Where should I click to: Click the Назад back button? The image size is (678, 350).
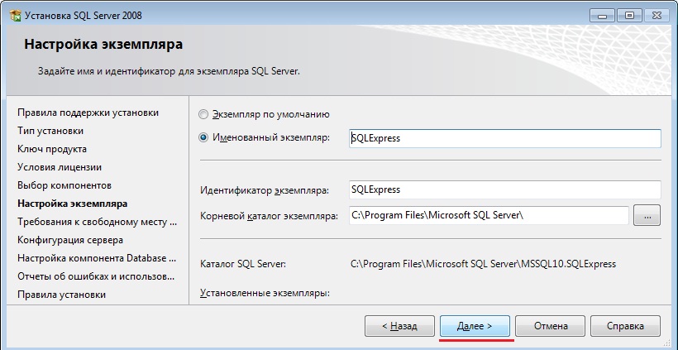coord(399,326)
